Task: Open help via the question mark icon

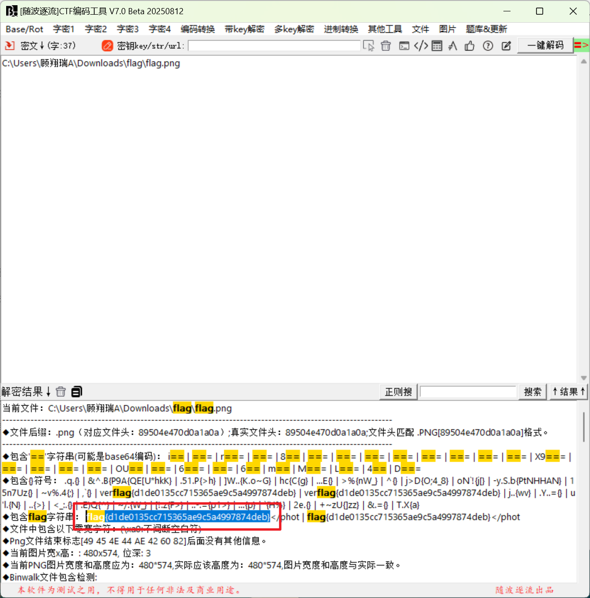Action: point(488,46)
